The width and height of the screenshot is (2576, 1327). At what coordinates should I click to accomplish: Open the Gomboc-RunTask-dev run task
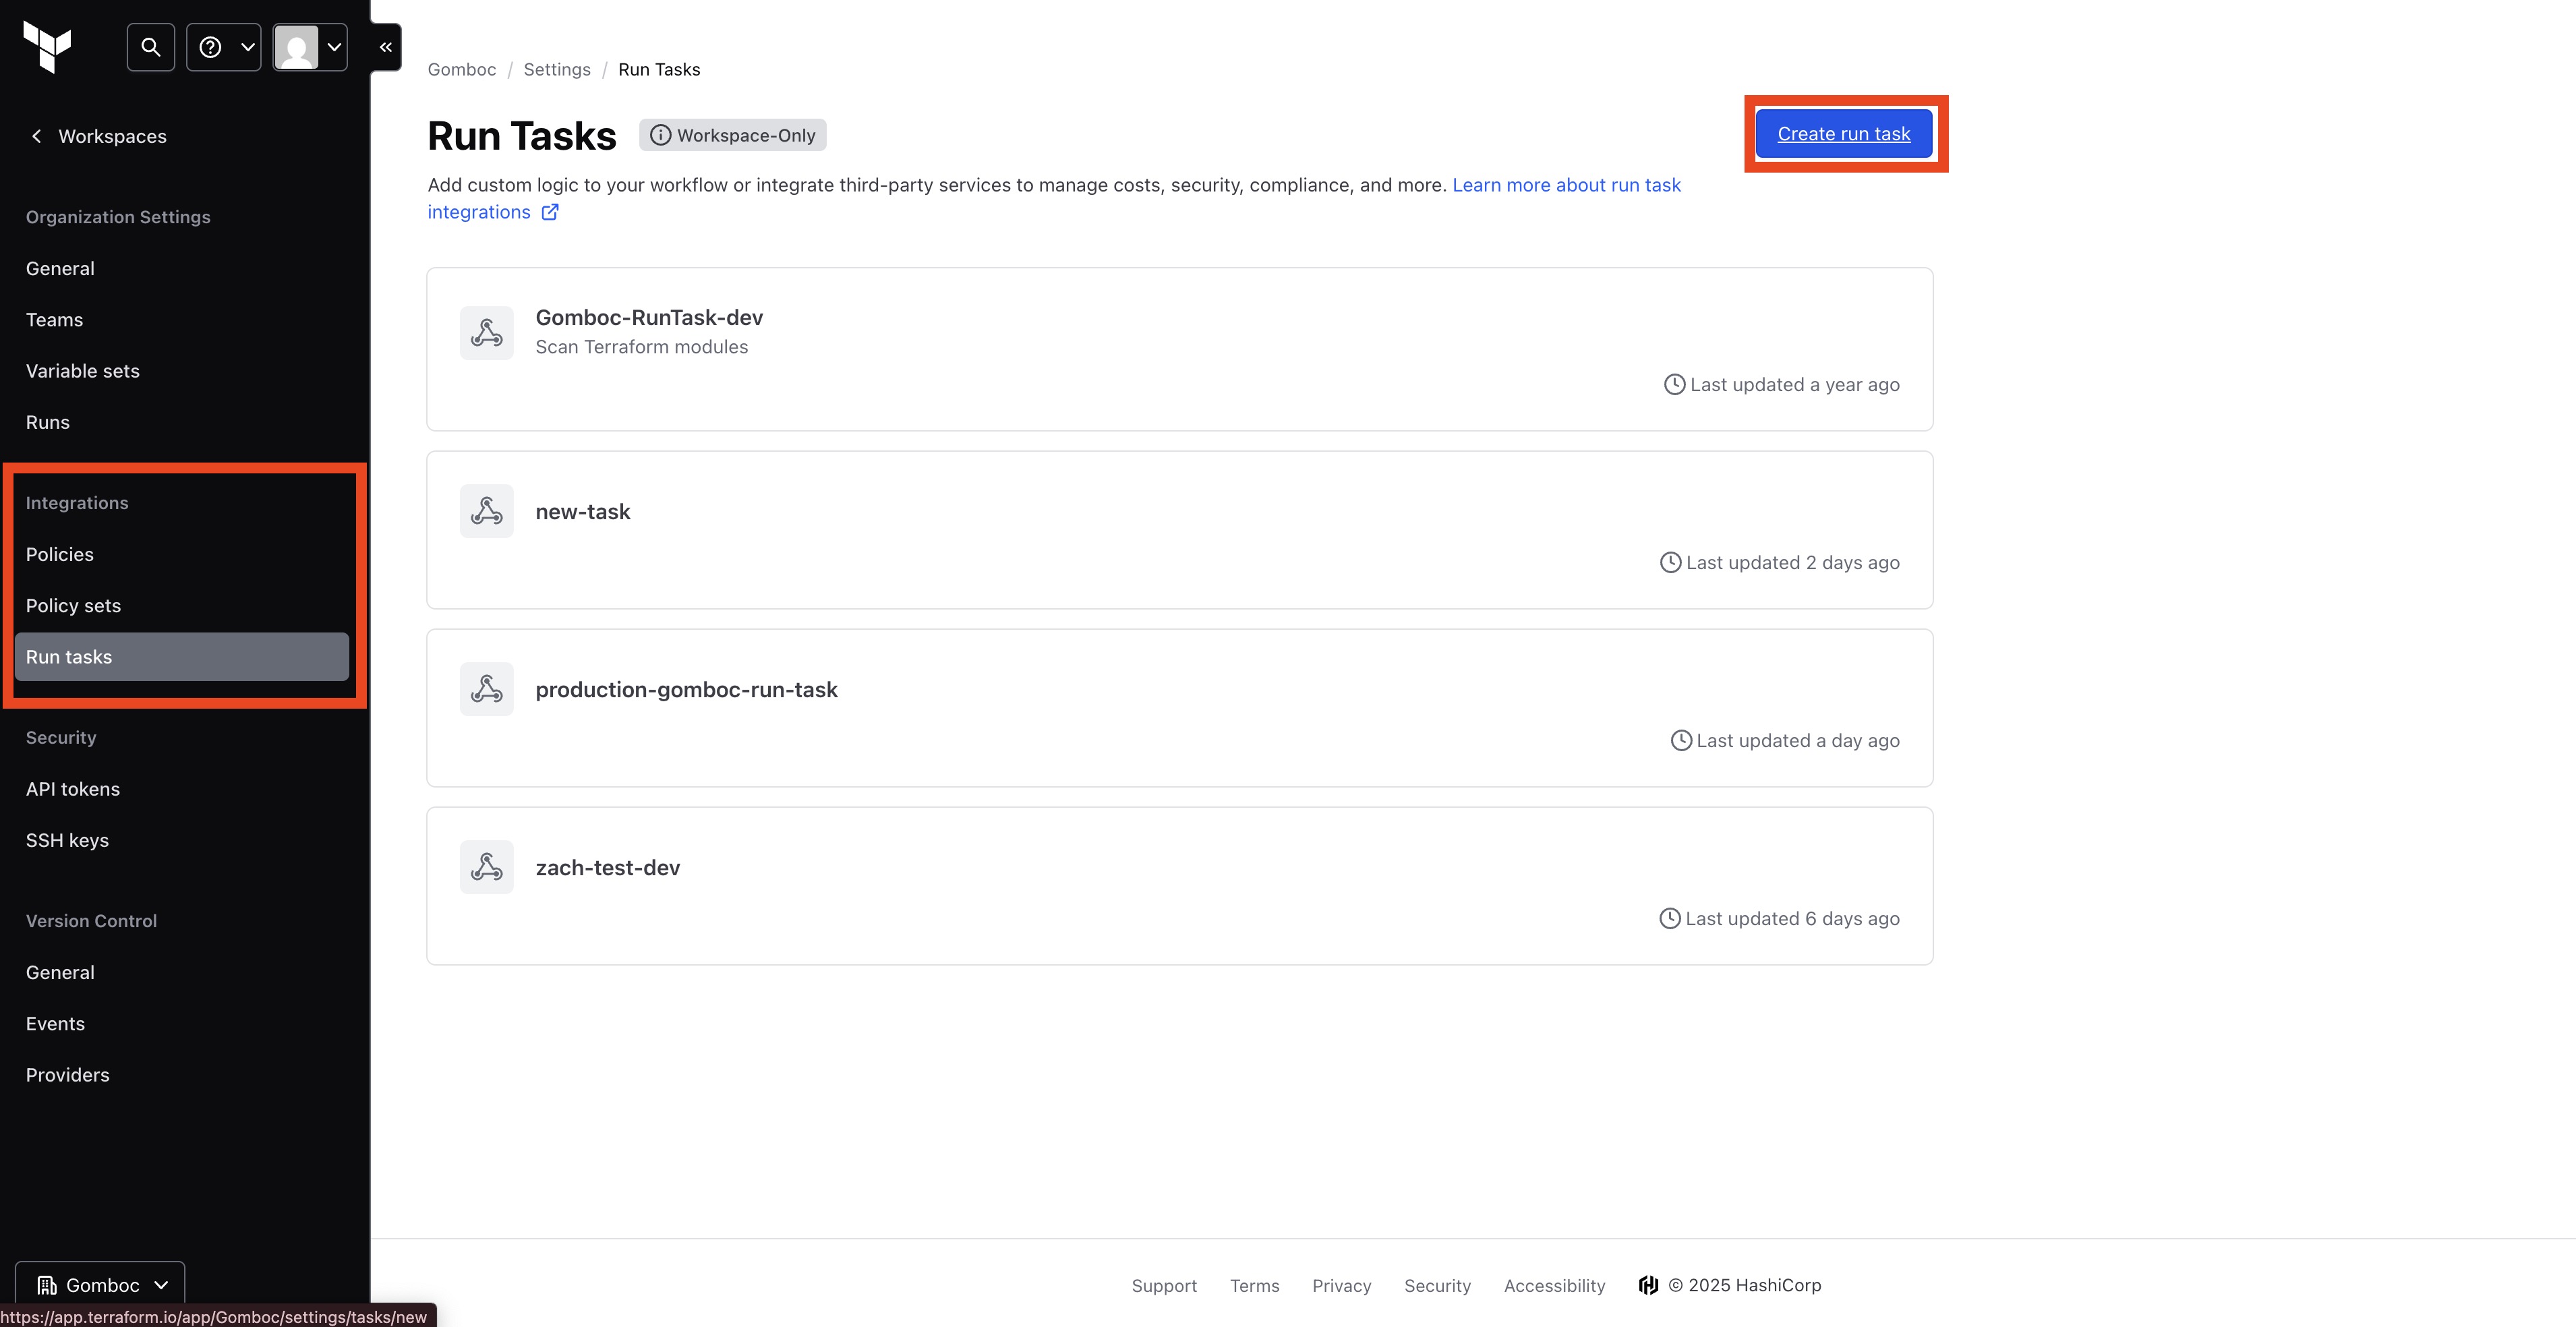coord(649,317)
